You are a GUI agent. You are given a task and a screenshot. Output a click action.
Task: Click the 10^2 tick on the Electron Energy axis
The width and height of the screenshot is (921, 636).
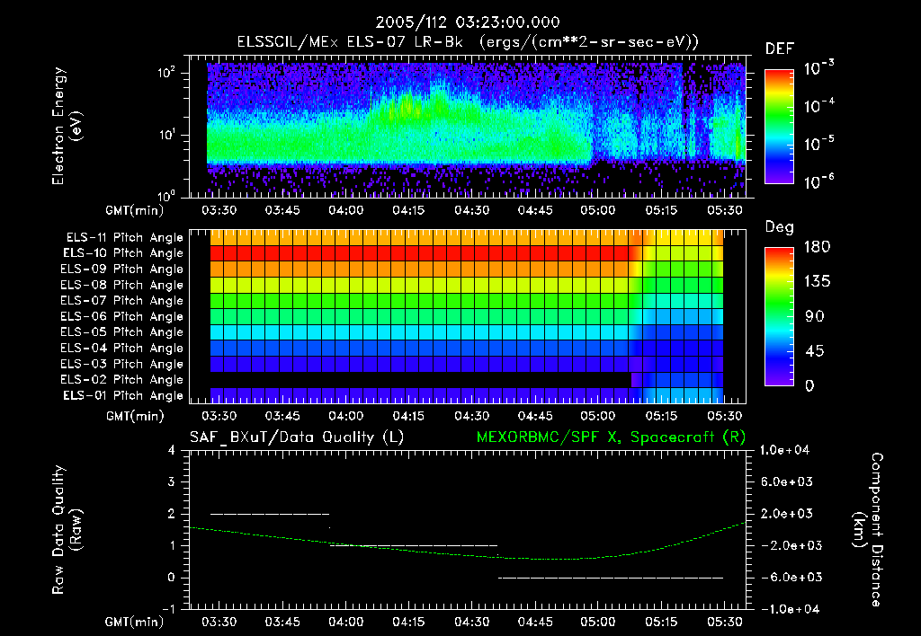(166, 73)
